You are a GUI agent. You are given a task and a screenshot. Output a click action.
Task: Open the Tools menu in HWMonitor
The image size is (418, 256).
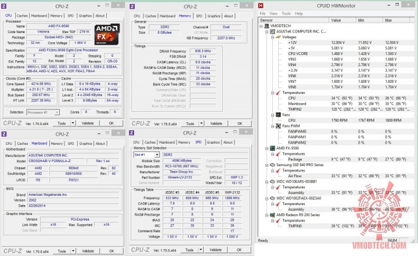[286, 13]
